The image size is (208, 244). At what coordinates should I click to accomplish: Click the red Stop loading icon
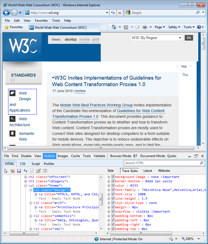tap(120, 13)
